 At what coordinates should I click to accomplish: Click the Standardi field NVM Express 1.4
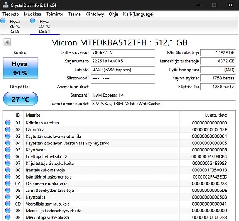pos(163,95)
